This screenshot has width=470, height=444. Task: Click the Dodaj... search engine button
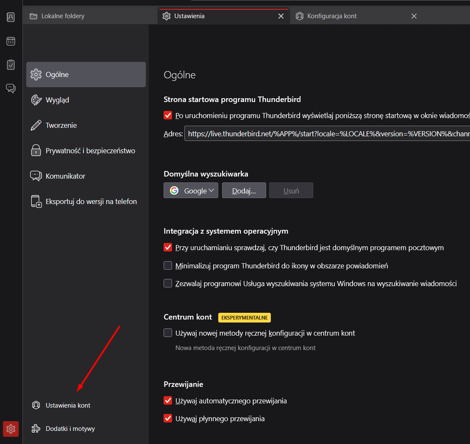pos(244,190)
